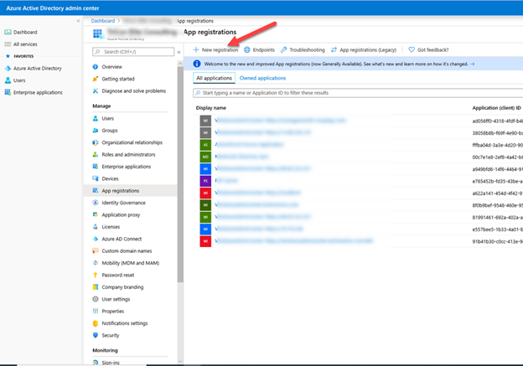Click the Users icon under Favorites

coord(8,80)
